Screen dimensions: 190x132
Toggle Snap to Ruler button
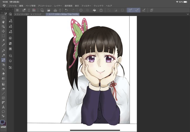click(x=130, y=10)
